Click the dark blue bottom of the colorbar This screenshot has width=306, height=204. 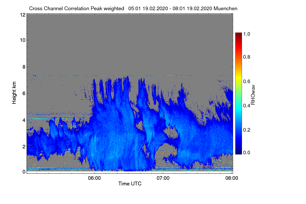pyautogui.click(x=238, y=152)
